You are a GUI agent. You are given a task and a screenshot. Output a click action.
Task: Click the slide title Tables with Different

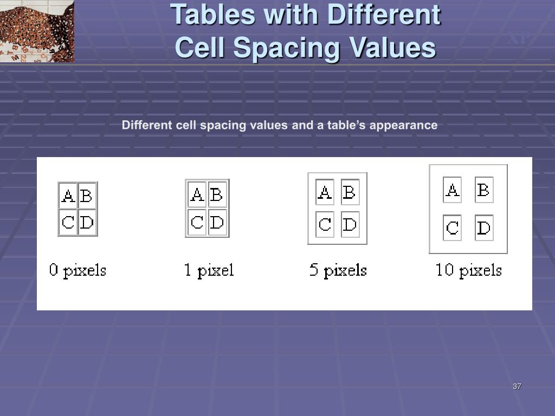306,15
